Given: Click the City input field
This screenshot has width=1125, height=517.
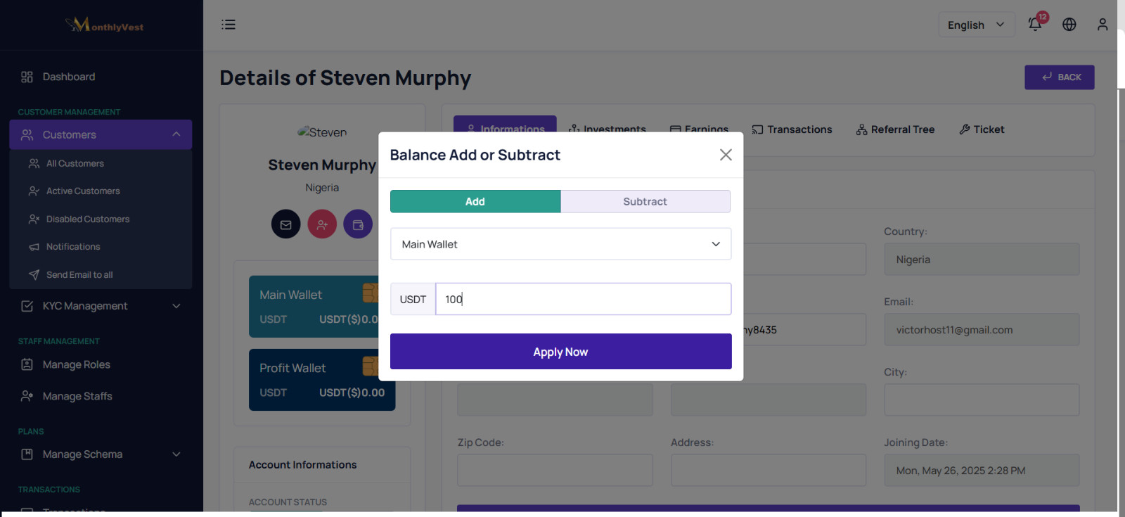Looking at the screenshot, I should click(x=982, y=400).
